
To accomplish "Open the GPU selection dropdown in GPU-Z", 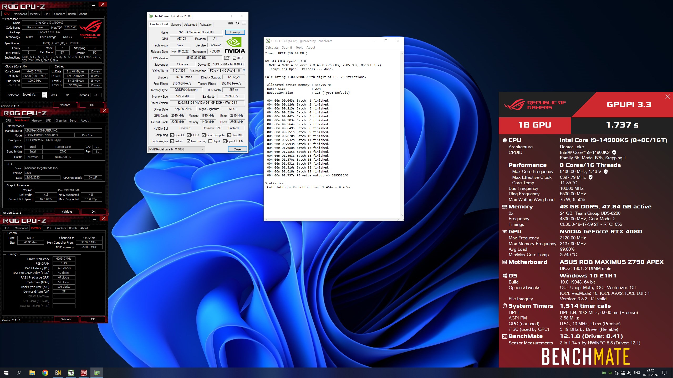I will click(x=176, y=149).
